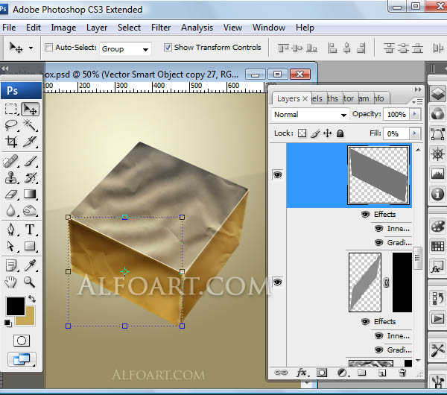The width and height of the screenshot is (447, 395).
Task: Choose the Healing Brush tool
Action: click(x=11, y=161)
